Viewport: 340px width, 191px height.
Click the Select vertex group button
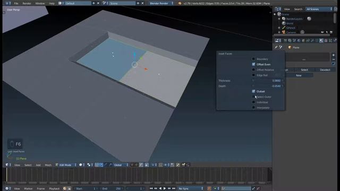(x=304, y=70)
